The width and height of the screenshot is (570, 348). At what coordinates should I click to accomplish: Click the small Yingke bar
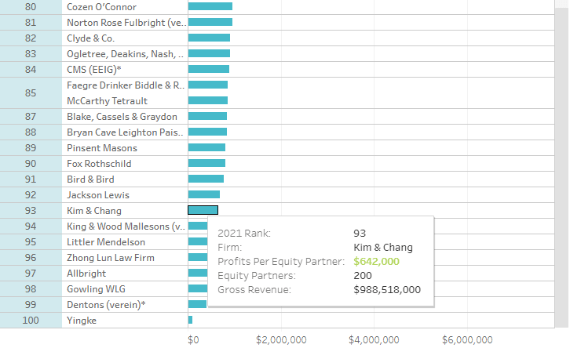[x=190, y=320]
